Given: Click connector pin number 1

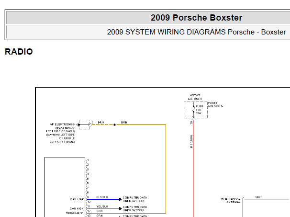Looking at the screenshot, I should (88, 160).
